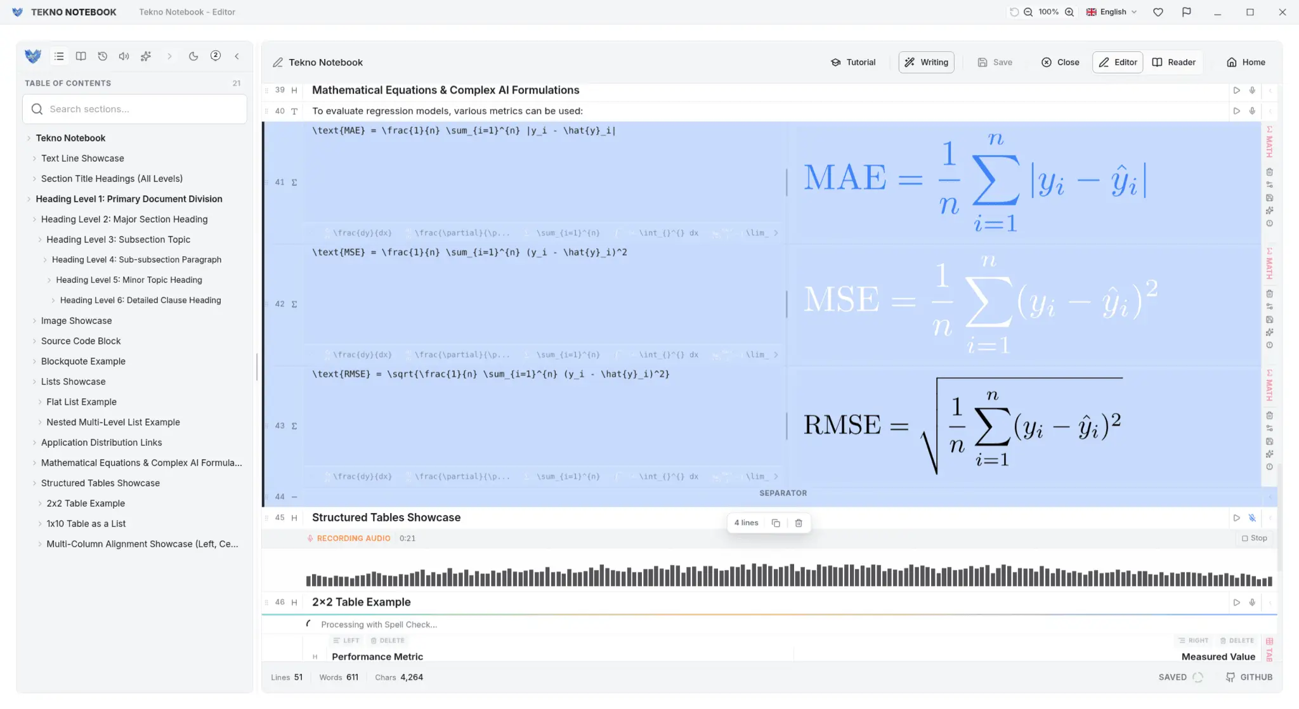1299x709 pixels.
Task: Open the GITHUB link in status bar
Action: click(1249, 677)
